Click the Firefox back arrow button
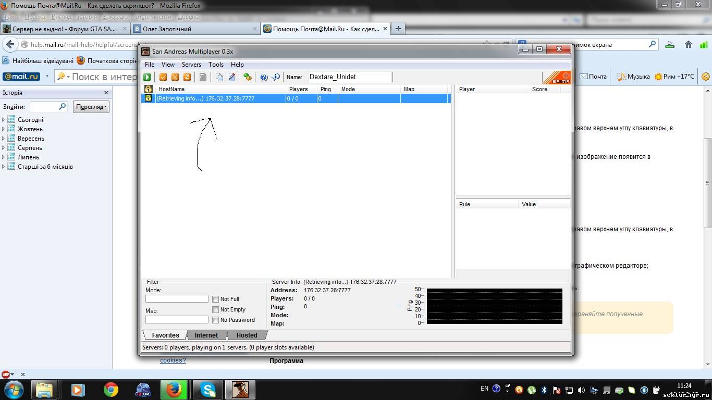The width and height of the screenshot is (712, 400). tap(10, 45)
